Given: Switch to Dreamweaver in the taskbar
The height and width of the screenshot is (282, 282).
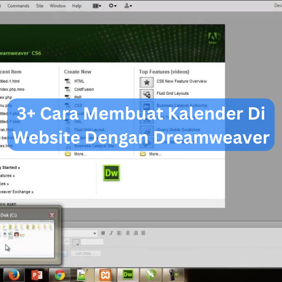Looking at the screenshot, I should (x=128, y=275).
